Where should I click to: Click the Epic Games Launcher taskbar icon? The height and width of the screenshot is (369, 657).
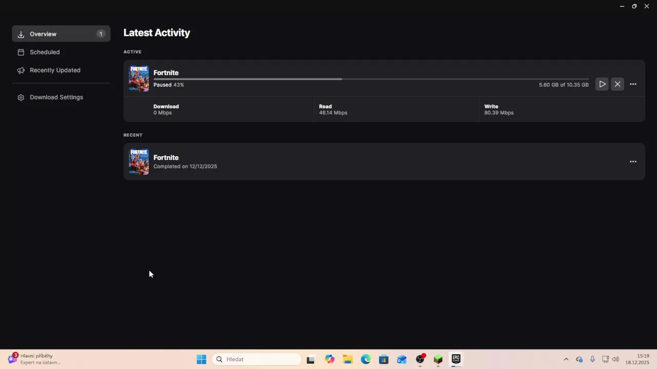pyautogui.click(x=456, y=359)
